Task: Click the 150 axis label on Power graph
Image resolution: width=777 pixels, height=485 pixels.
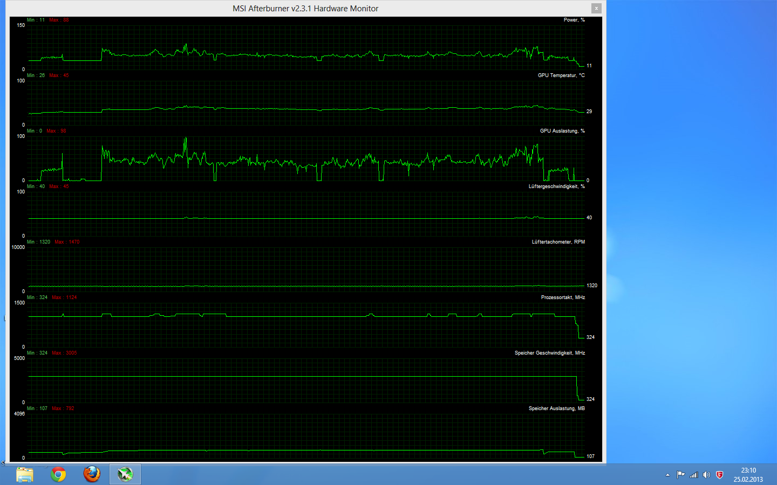Action: [x=21, y=25]
